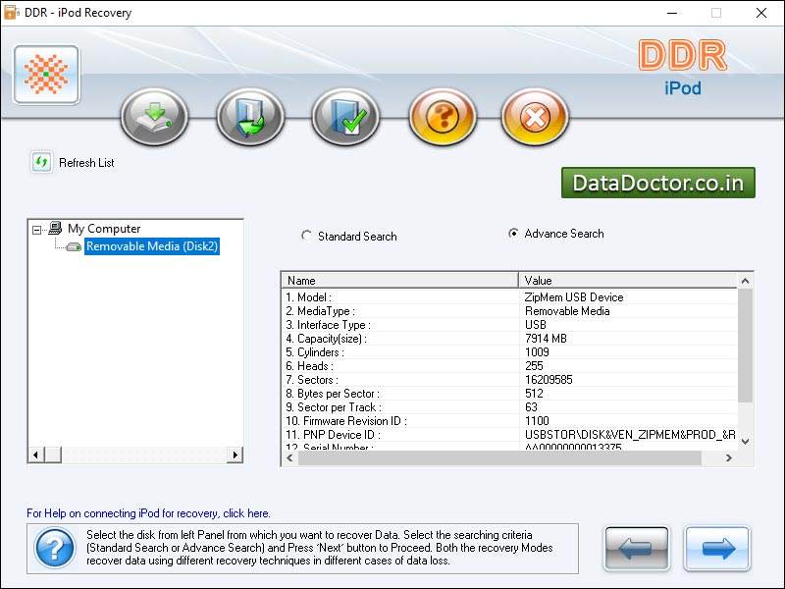Click the DataDoctor.co.in banner
This screenshot has height=589, width=785.
[x=657, y=183]
